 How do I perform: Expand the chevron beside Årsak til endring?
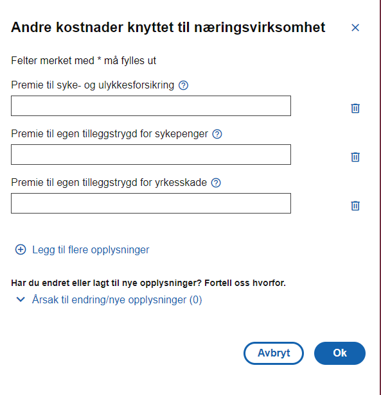21,299
